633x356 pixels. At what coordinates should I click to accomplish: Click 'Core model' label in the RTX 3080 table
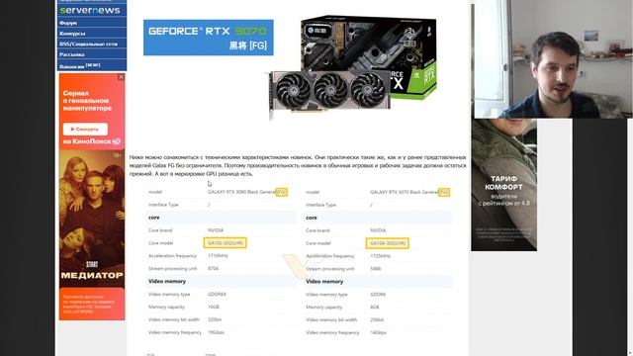(x=160, y=243)
